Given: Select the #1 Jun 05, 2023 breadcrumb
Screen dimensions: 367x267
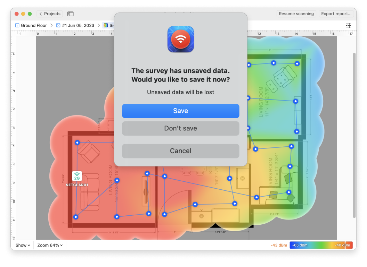Looking at the screenshot, I should 78,25.
